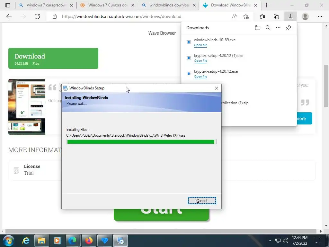The height and width of the screenshot is (247, 329).
Task: Open file for kryptex-setup-4.20.12 (1).exe
Action: (200, 61)
